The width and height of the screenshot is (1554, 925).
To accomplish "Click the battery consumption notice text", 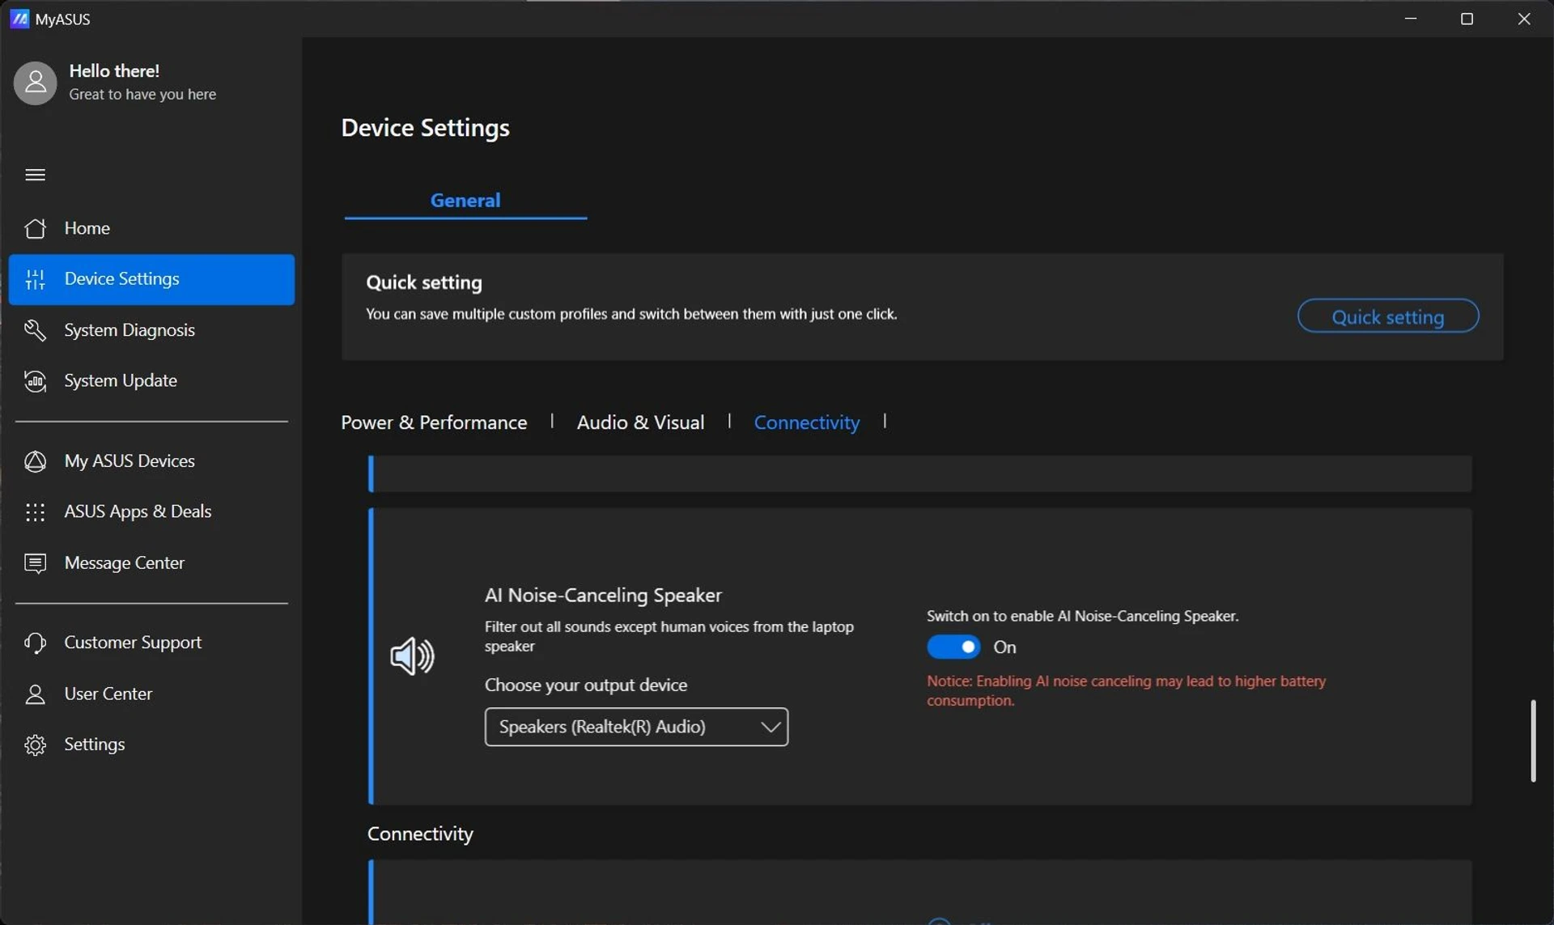I will click(x=1126, y=690).
